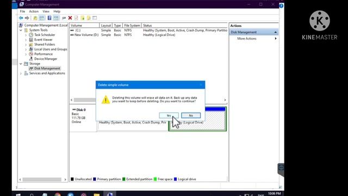Click the Back arrow in the toolbar

coord(21,18)
